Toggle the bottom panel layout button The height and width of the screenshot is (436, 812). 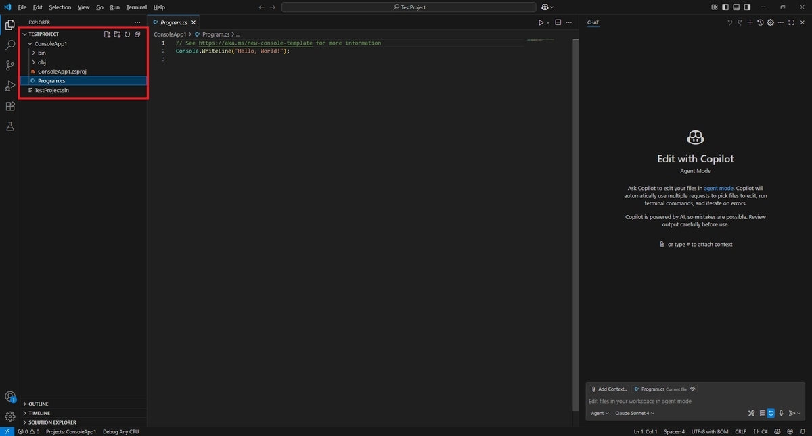click(736, 7)
